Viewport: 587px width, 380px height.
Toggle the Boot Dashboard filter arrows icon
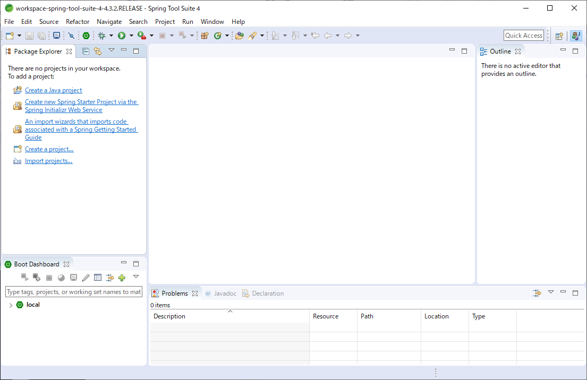109,278
